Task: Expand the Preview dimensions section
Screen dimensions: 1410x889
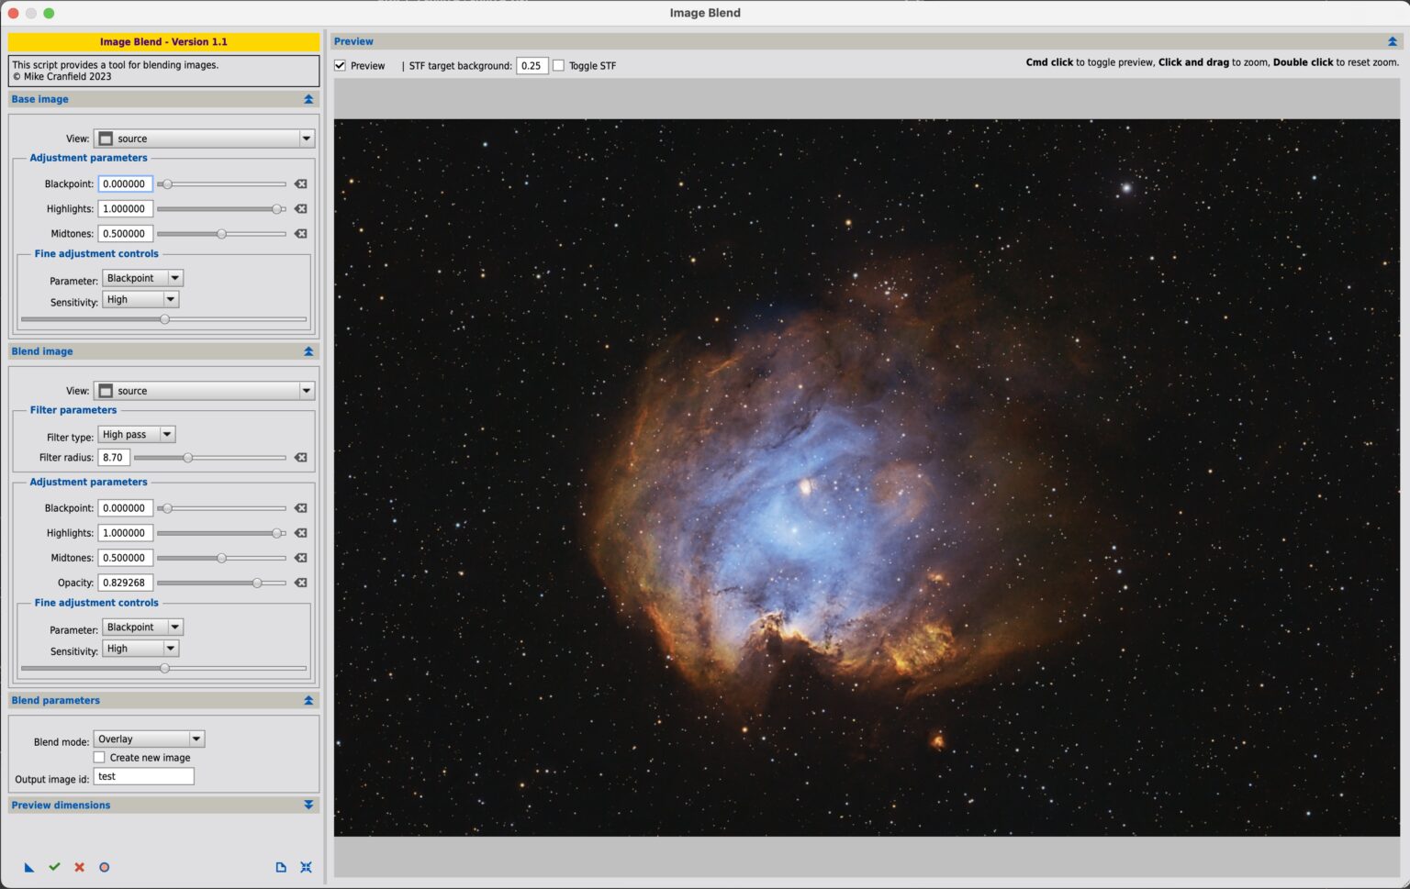Action: click(x=308, y=806)
